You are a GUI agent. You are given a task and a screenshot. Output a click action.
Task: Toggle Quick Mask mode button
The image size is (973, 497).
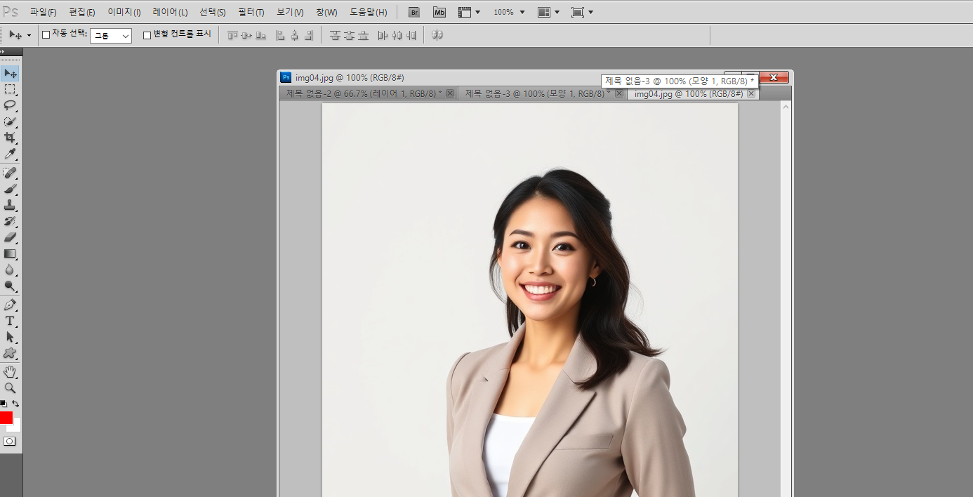pyautogui.click(x=10, y=442)
